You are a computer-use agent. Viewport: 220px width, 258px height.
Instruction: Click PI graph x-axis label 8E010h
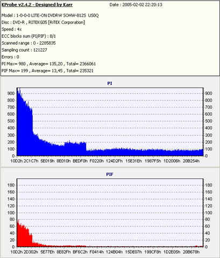point(63,161)
